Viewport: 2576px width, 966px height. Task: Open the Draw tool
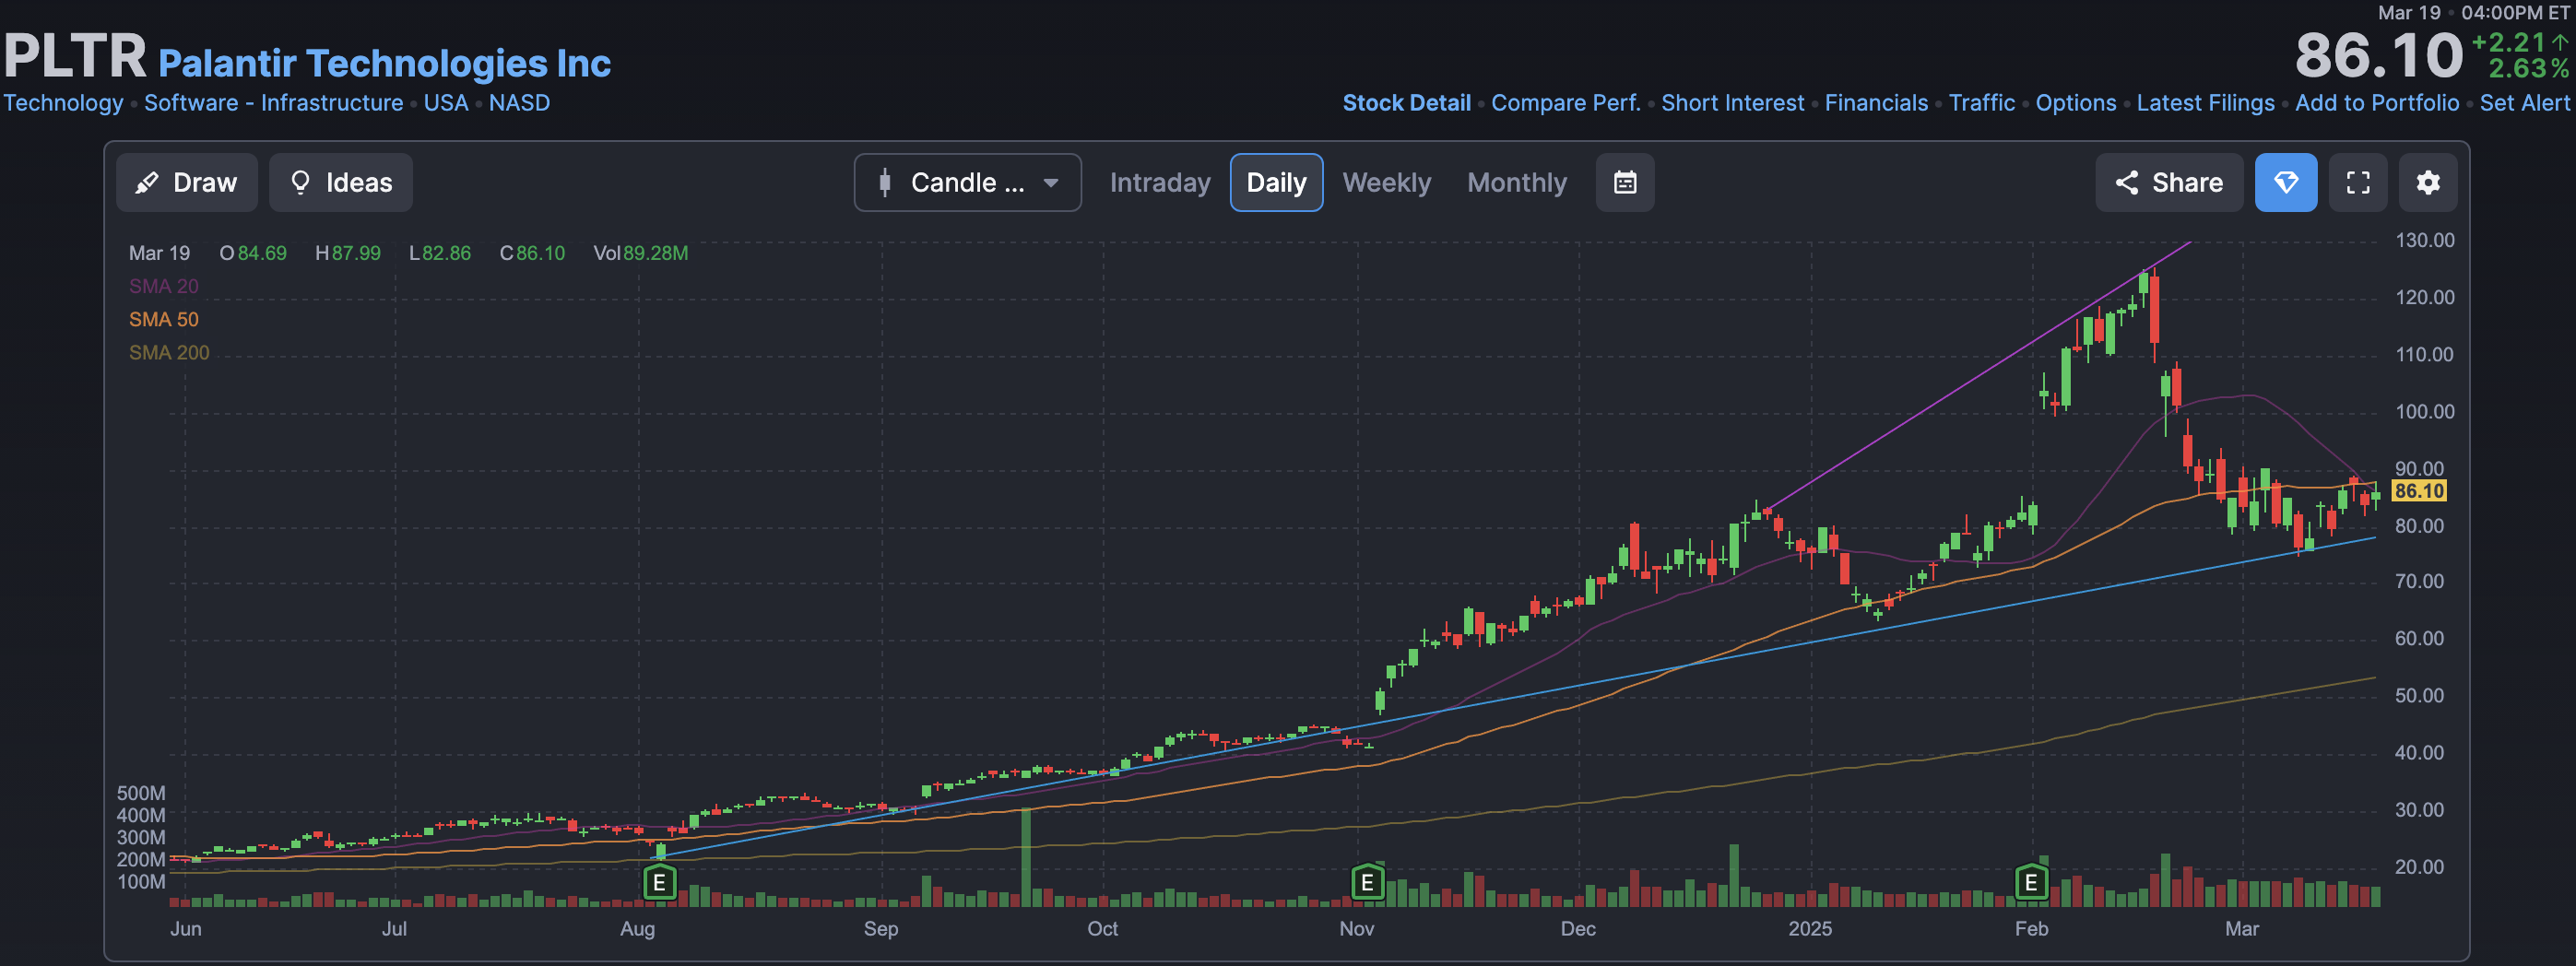187,182
